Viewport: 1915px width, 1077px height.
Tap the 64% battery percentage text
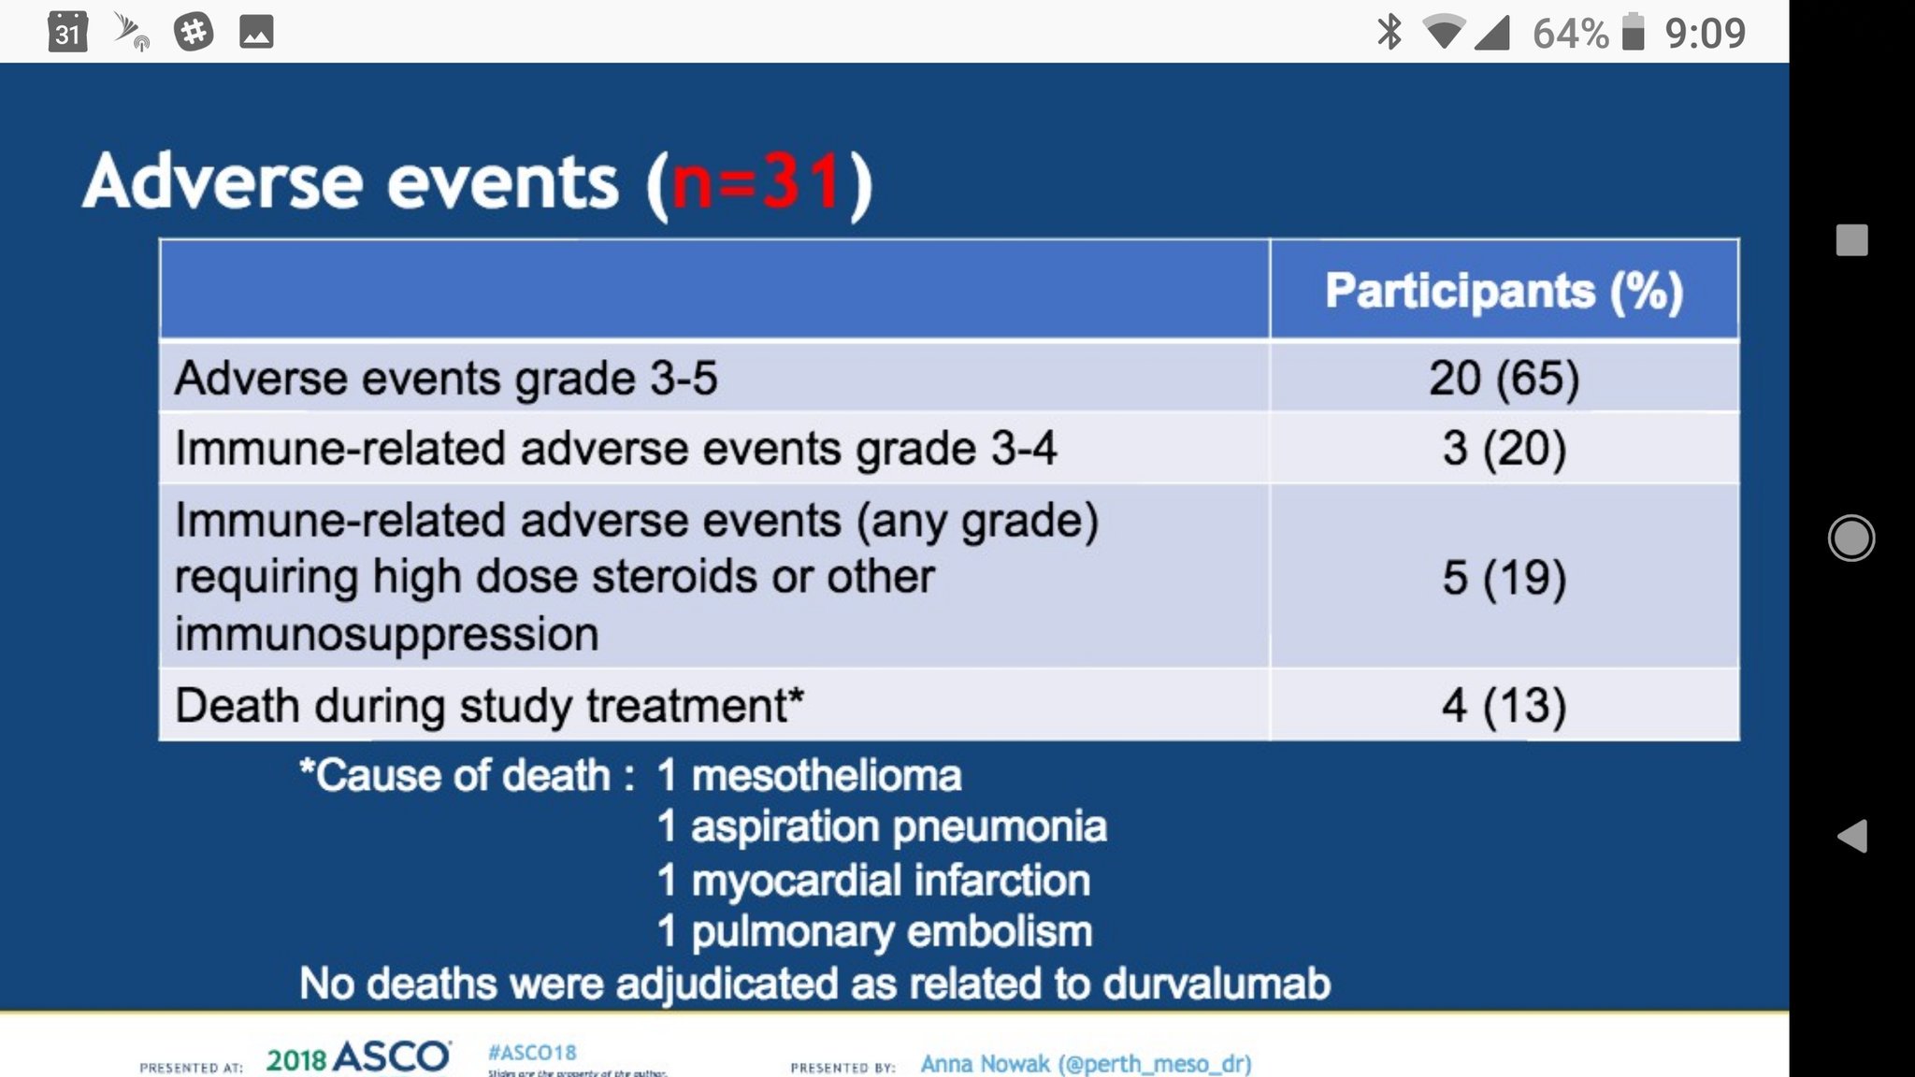pyautogui.click(x=1570, y=34)
